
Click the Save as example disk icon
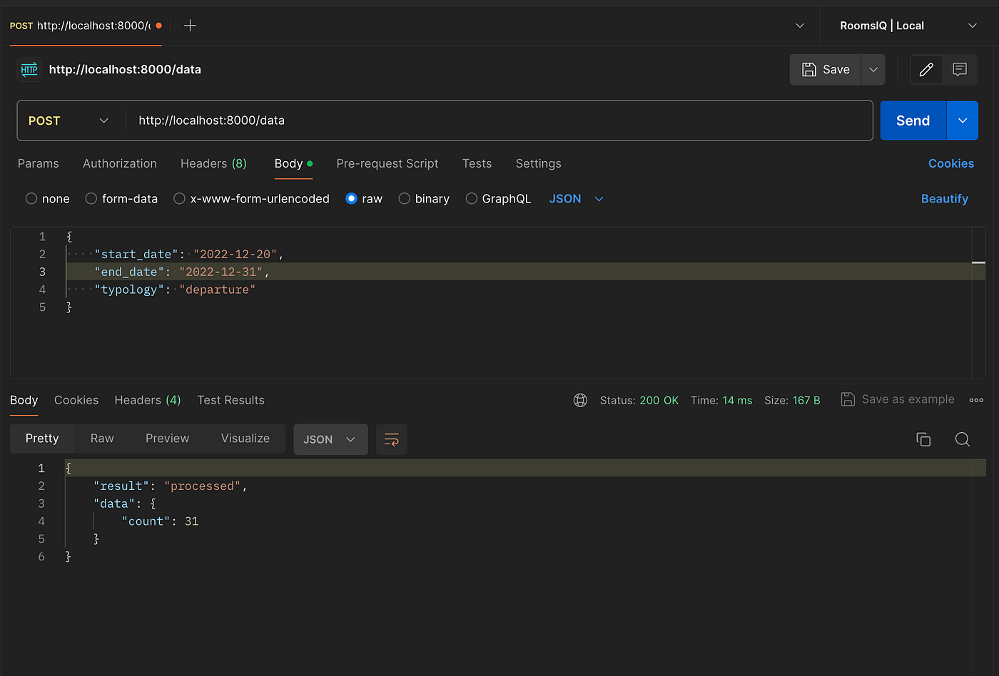point(848,399)
